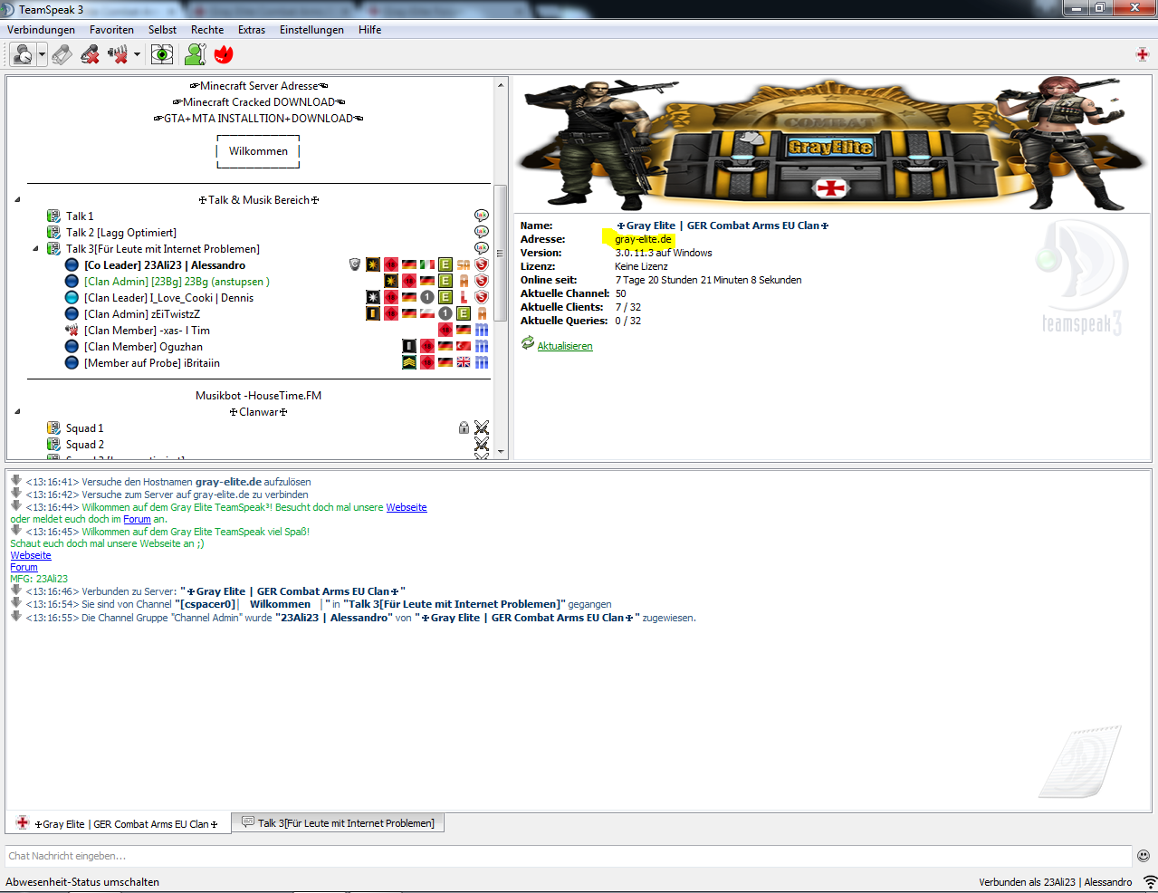Select user [Member auf Probe] iBritaiin
Screen dimensions: 1158x893
152,363
